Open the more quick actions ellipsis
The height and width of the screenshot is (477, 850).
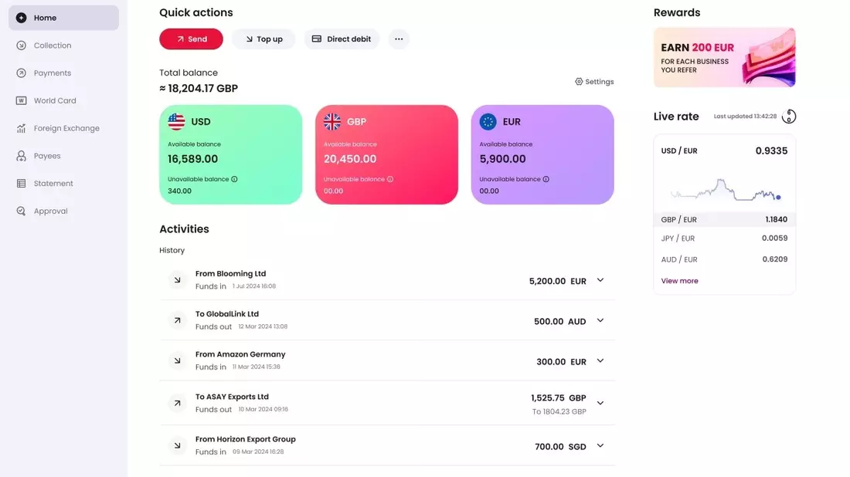coord(399,39)
